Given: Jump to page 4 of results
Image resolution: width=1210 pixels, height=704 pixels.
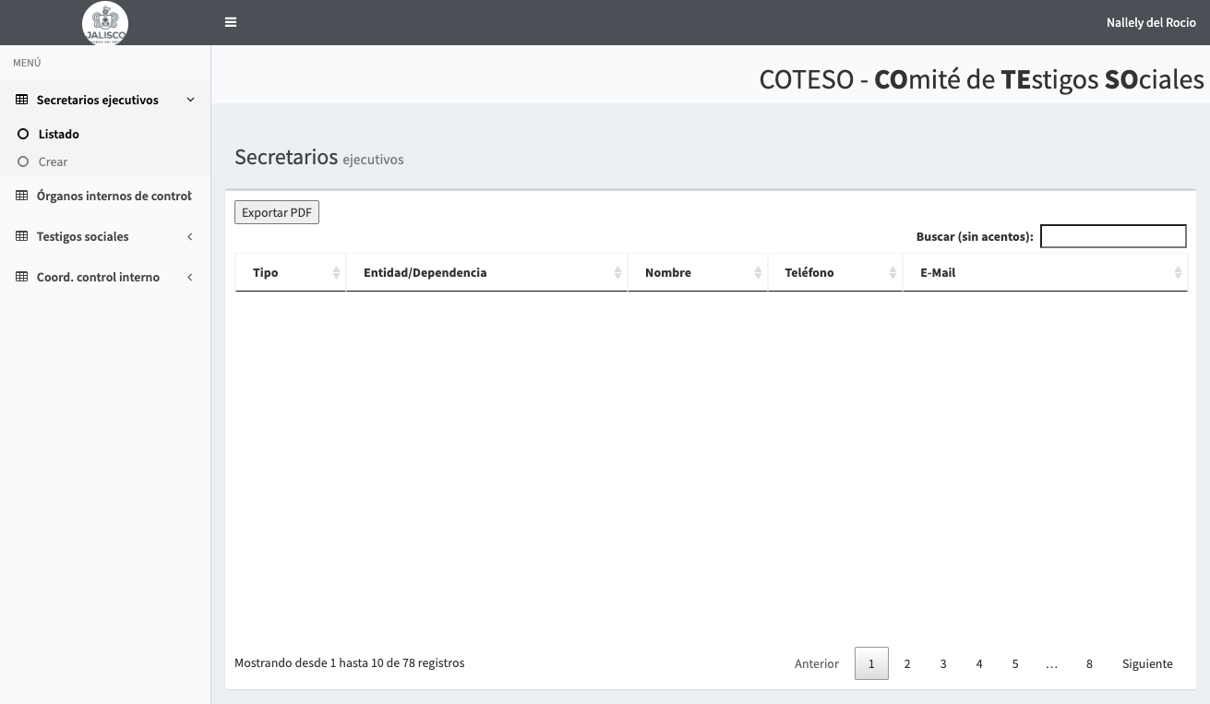Looking at the screenshot, I should [979, 663].
